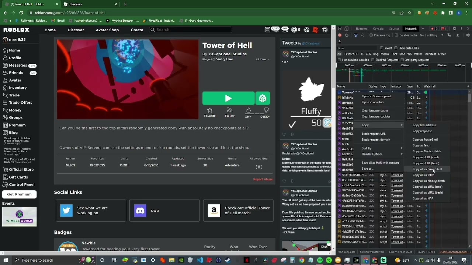This screenshot has height=265, width=472.
Task: Open Inventory in the Roblox sidebar
Action: 18,88
